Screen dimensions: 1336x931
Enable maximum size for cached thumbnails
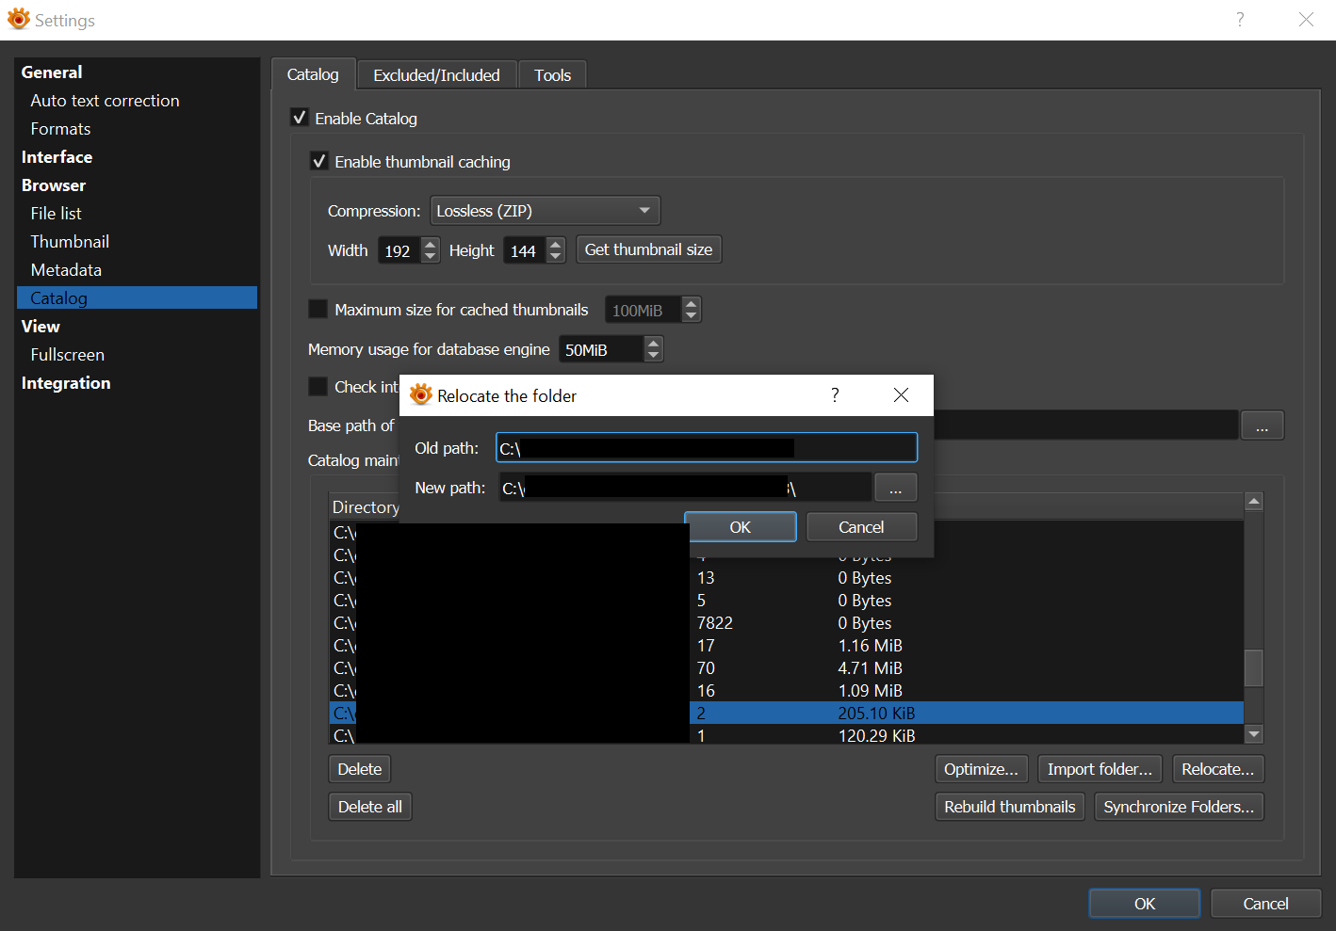[x=318, y=309]
